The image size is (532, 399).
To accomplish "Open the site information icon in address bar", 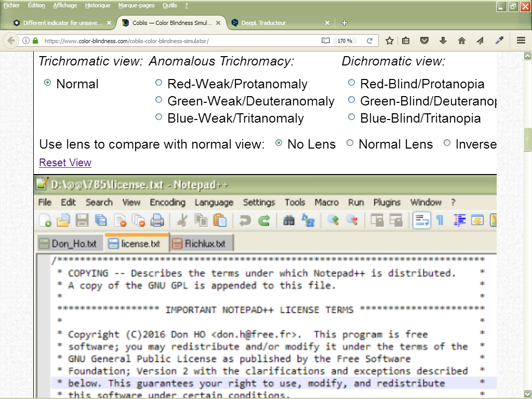I will pyautogui.click(x=26, y=41).
